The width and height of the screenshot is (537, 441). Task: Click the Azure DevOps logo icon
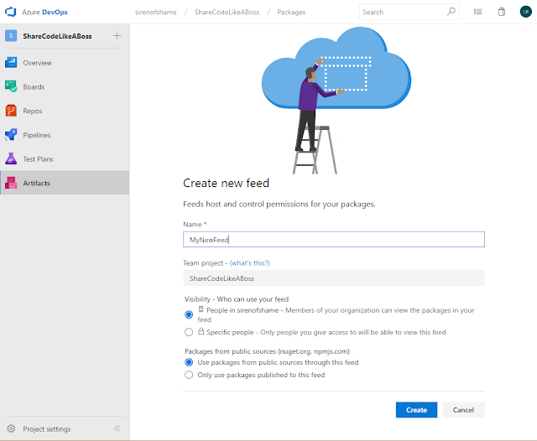tap(11, 12)
